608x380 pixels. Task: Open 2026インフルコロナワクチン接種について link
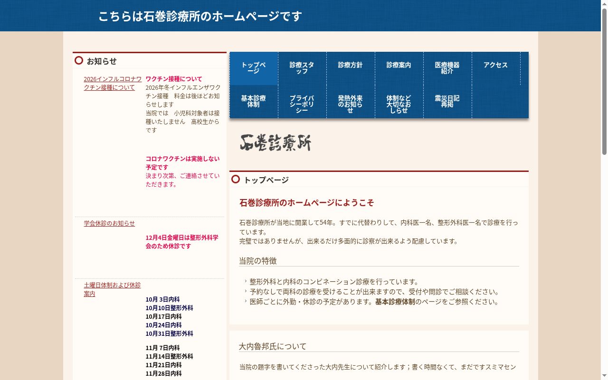(113, 83)
